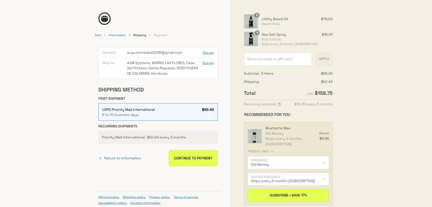
Task: Click the Mustache Wax discounted price $9.96
Action: pyautogui.click(x=324, y=139)
